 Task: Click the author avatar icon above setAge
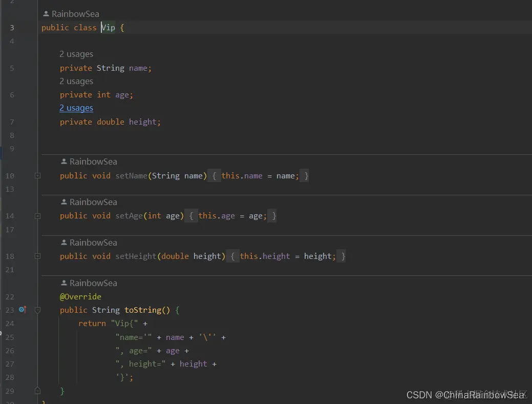[x=64, y=202]
